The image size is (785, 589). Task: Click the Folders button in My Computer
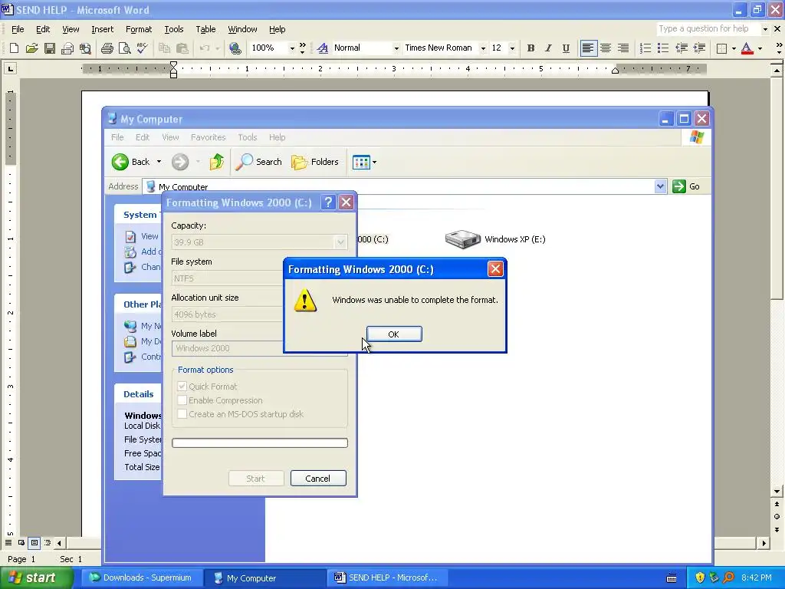pos(315,162)
